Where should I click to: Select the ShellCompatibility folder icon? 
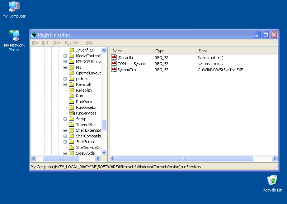71,136
